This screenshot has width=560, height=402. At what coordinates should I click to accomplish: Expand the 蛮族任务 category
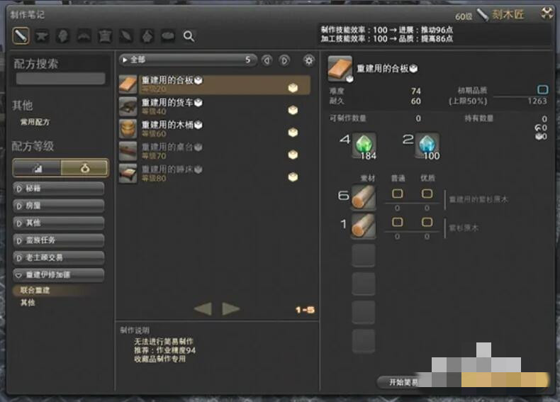(59, 240)
